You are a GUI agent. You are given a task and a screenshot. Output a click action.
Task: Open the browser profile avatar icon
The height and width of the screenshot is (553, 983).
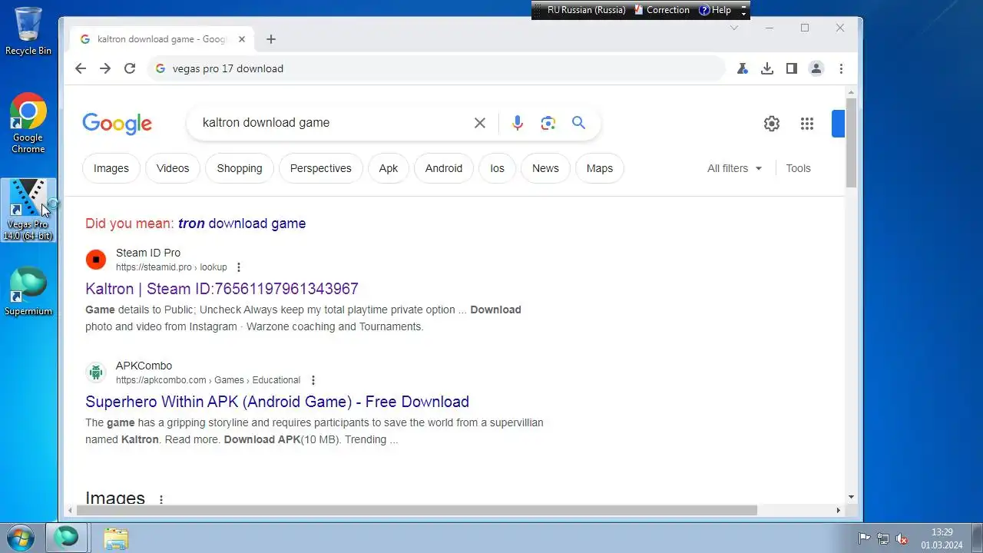coord(816,68)
